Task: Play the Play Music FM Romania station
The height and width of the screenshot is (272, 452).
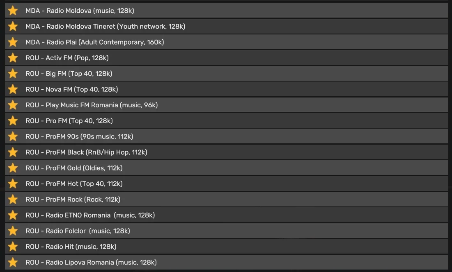Action: [x=92, y=105]
